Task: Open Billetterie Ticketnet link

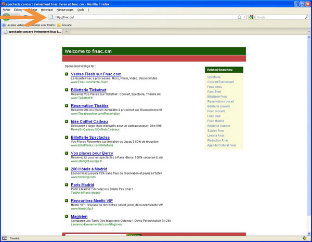Action: coord(88,90)
